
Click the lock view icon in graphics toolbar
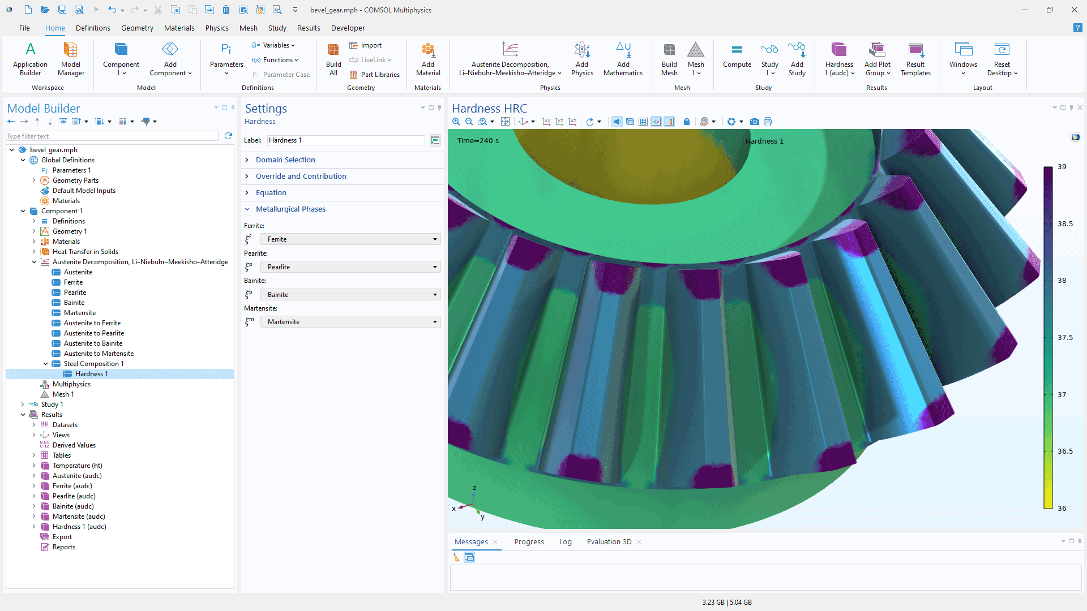687,122
